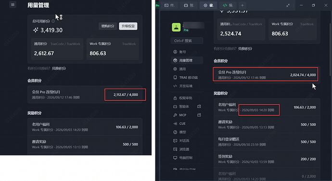This screenshot has height=181, width=332.
Task: Switch to the first tab with terminal icon
Action: point(169,5)
